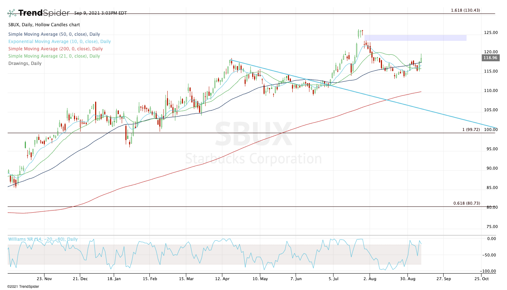Image resolution: width=507 pixels, height=290 pixels.
Task: Click the ©2021 TrendSpider copyright text
Action: coord(23,286)
